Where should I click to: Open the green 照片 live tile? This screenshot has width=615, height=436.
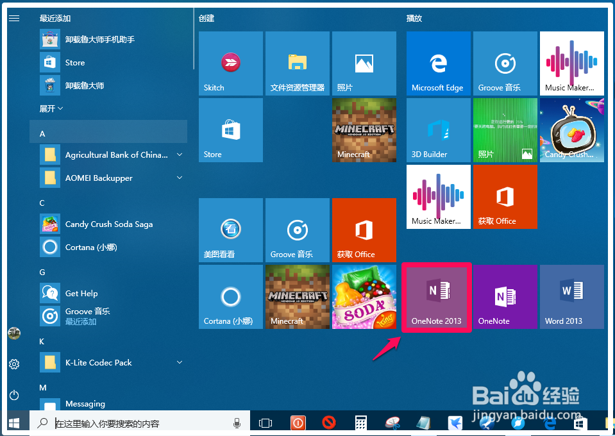(505, 130)
